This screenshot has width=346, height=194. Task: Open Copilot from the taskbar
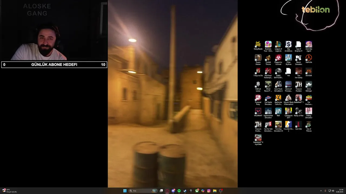(x=203, y=191)
